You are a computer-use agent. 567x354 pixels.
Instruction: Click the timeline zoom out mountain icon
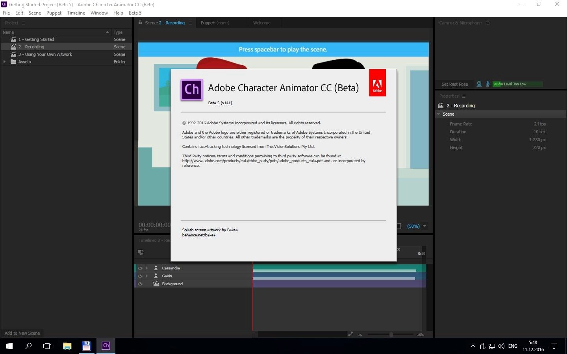pyautogui.click(x=360, y=335)
